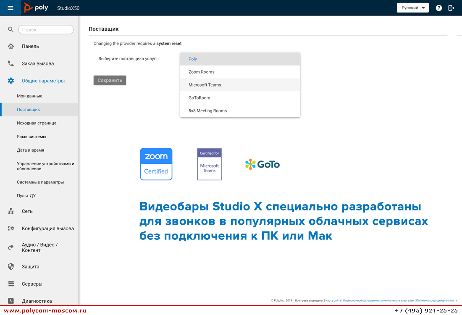The image size is (462, 315).
Task: Click the Аудио / Видео / Контент icon
Action: (x=11, y=247)
